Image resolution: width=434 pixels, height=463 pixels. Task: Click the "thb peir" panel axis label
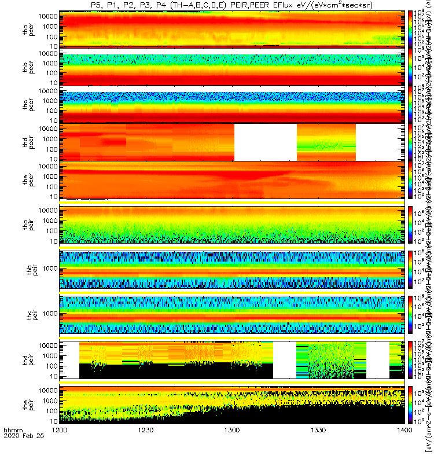[32, 270]
